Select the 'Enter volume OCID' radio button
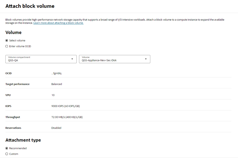The width and height of the screenshot is (238, 158). [7, 46]
